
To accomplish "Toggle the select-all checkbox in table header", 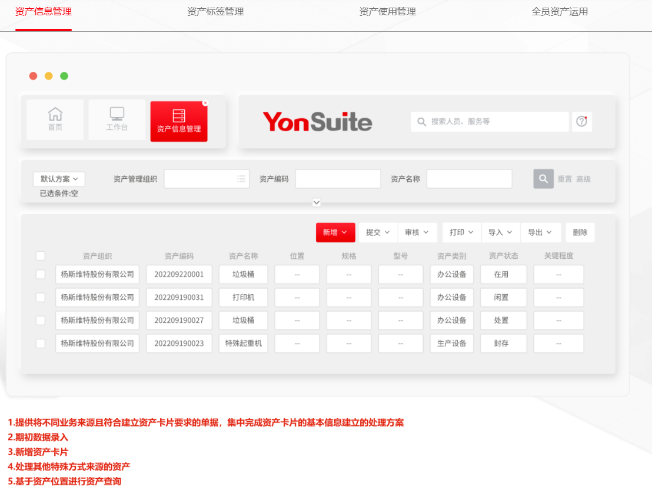I will click(41, 256).
